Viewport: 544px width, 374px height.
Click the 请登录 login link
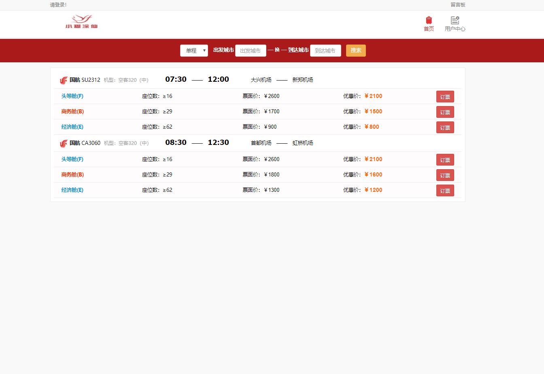pos(58,5)
